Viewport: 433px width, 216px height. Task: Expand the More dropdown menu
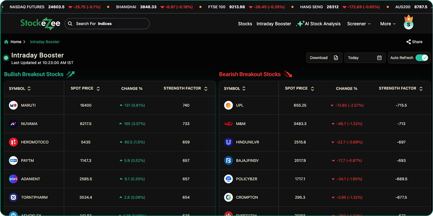pyautogui.click(x=388, y=24)
